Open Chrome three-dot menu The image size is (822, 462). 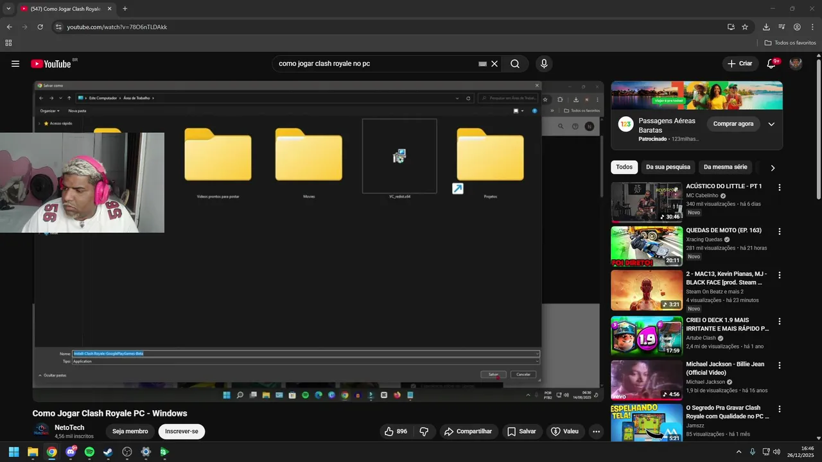812,27
